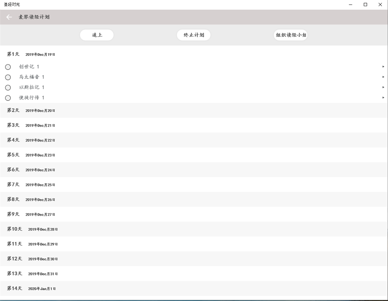Click the progress bar at screen bottom
Viewport: 388px width, 301px height.
tap(194, 300)
